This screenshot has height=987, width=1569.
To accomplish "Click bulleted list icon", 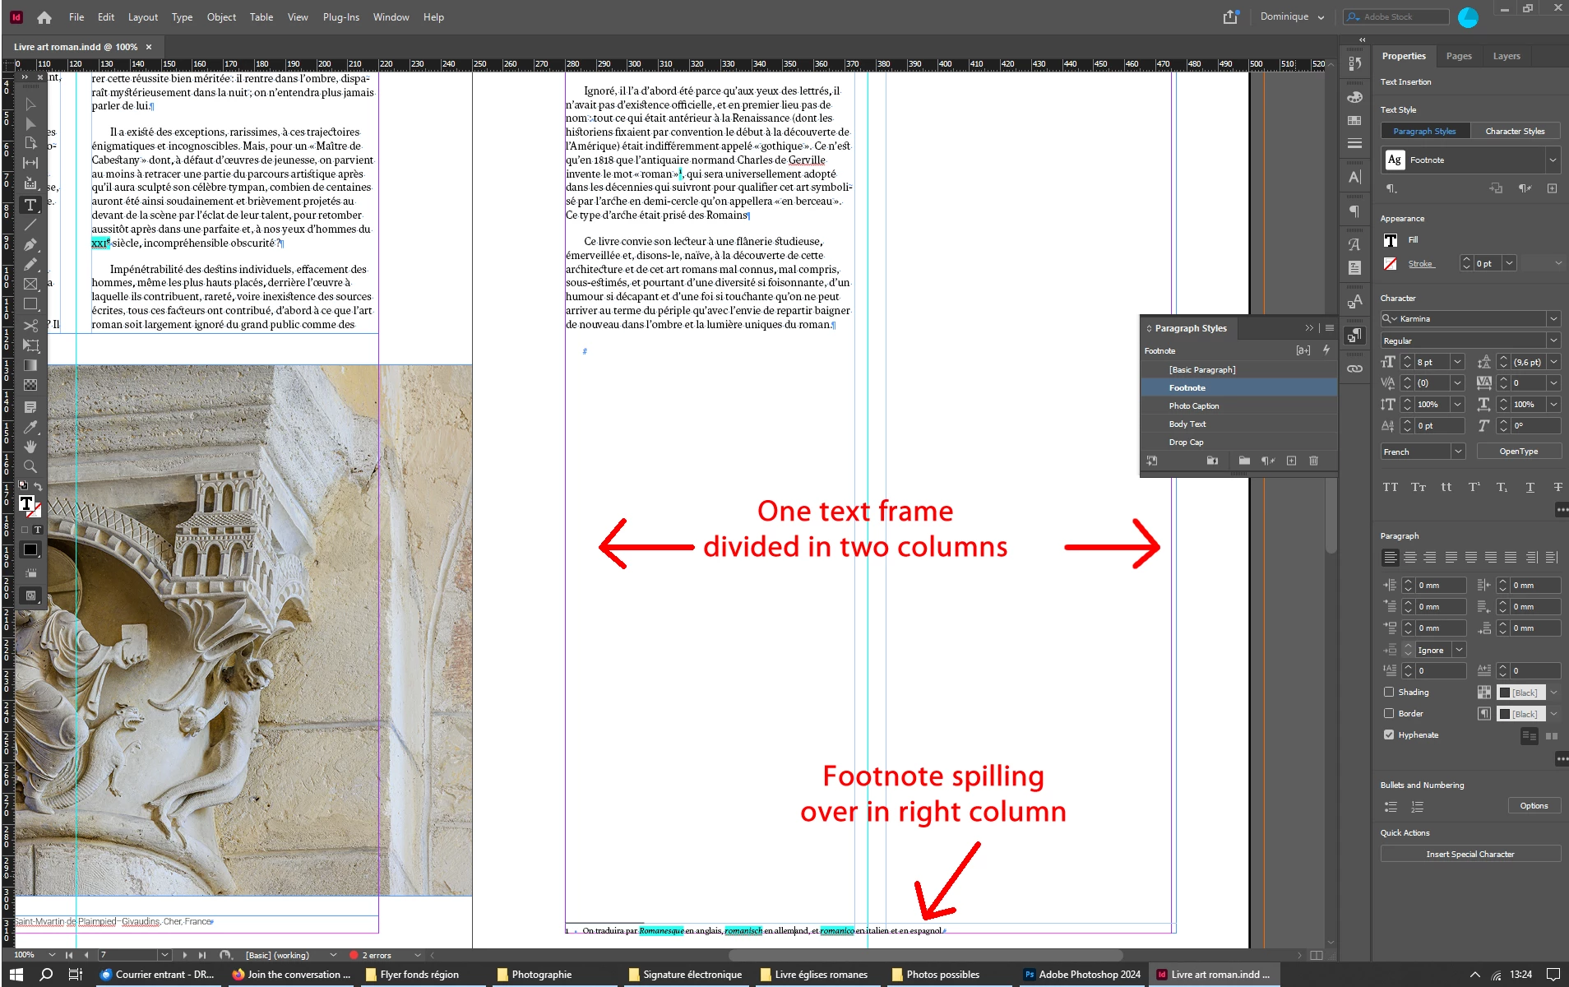I will (1391, 807).
